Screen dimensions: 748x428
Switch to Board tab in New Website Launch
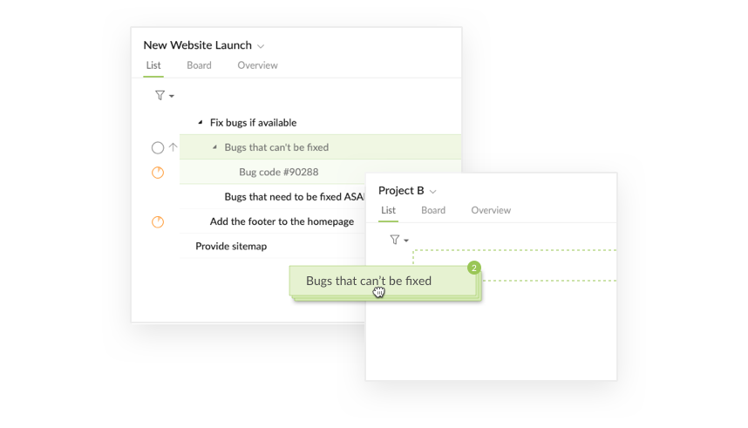click(199, 65)
